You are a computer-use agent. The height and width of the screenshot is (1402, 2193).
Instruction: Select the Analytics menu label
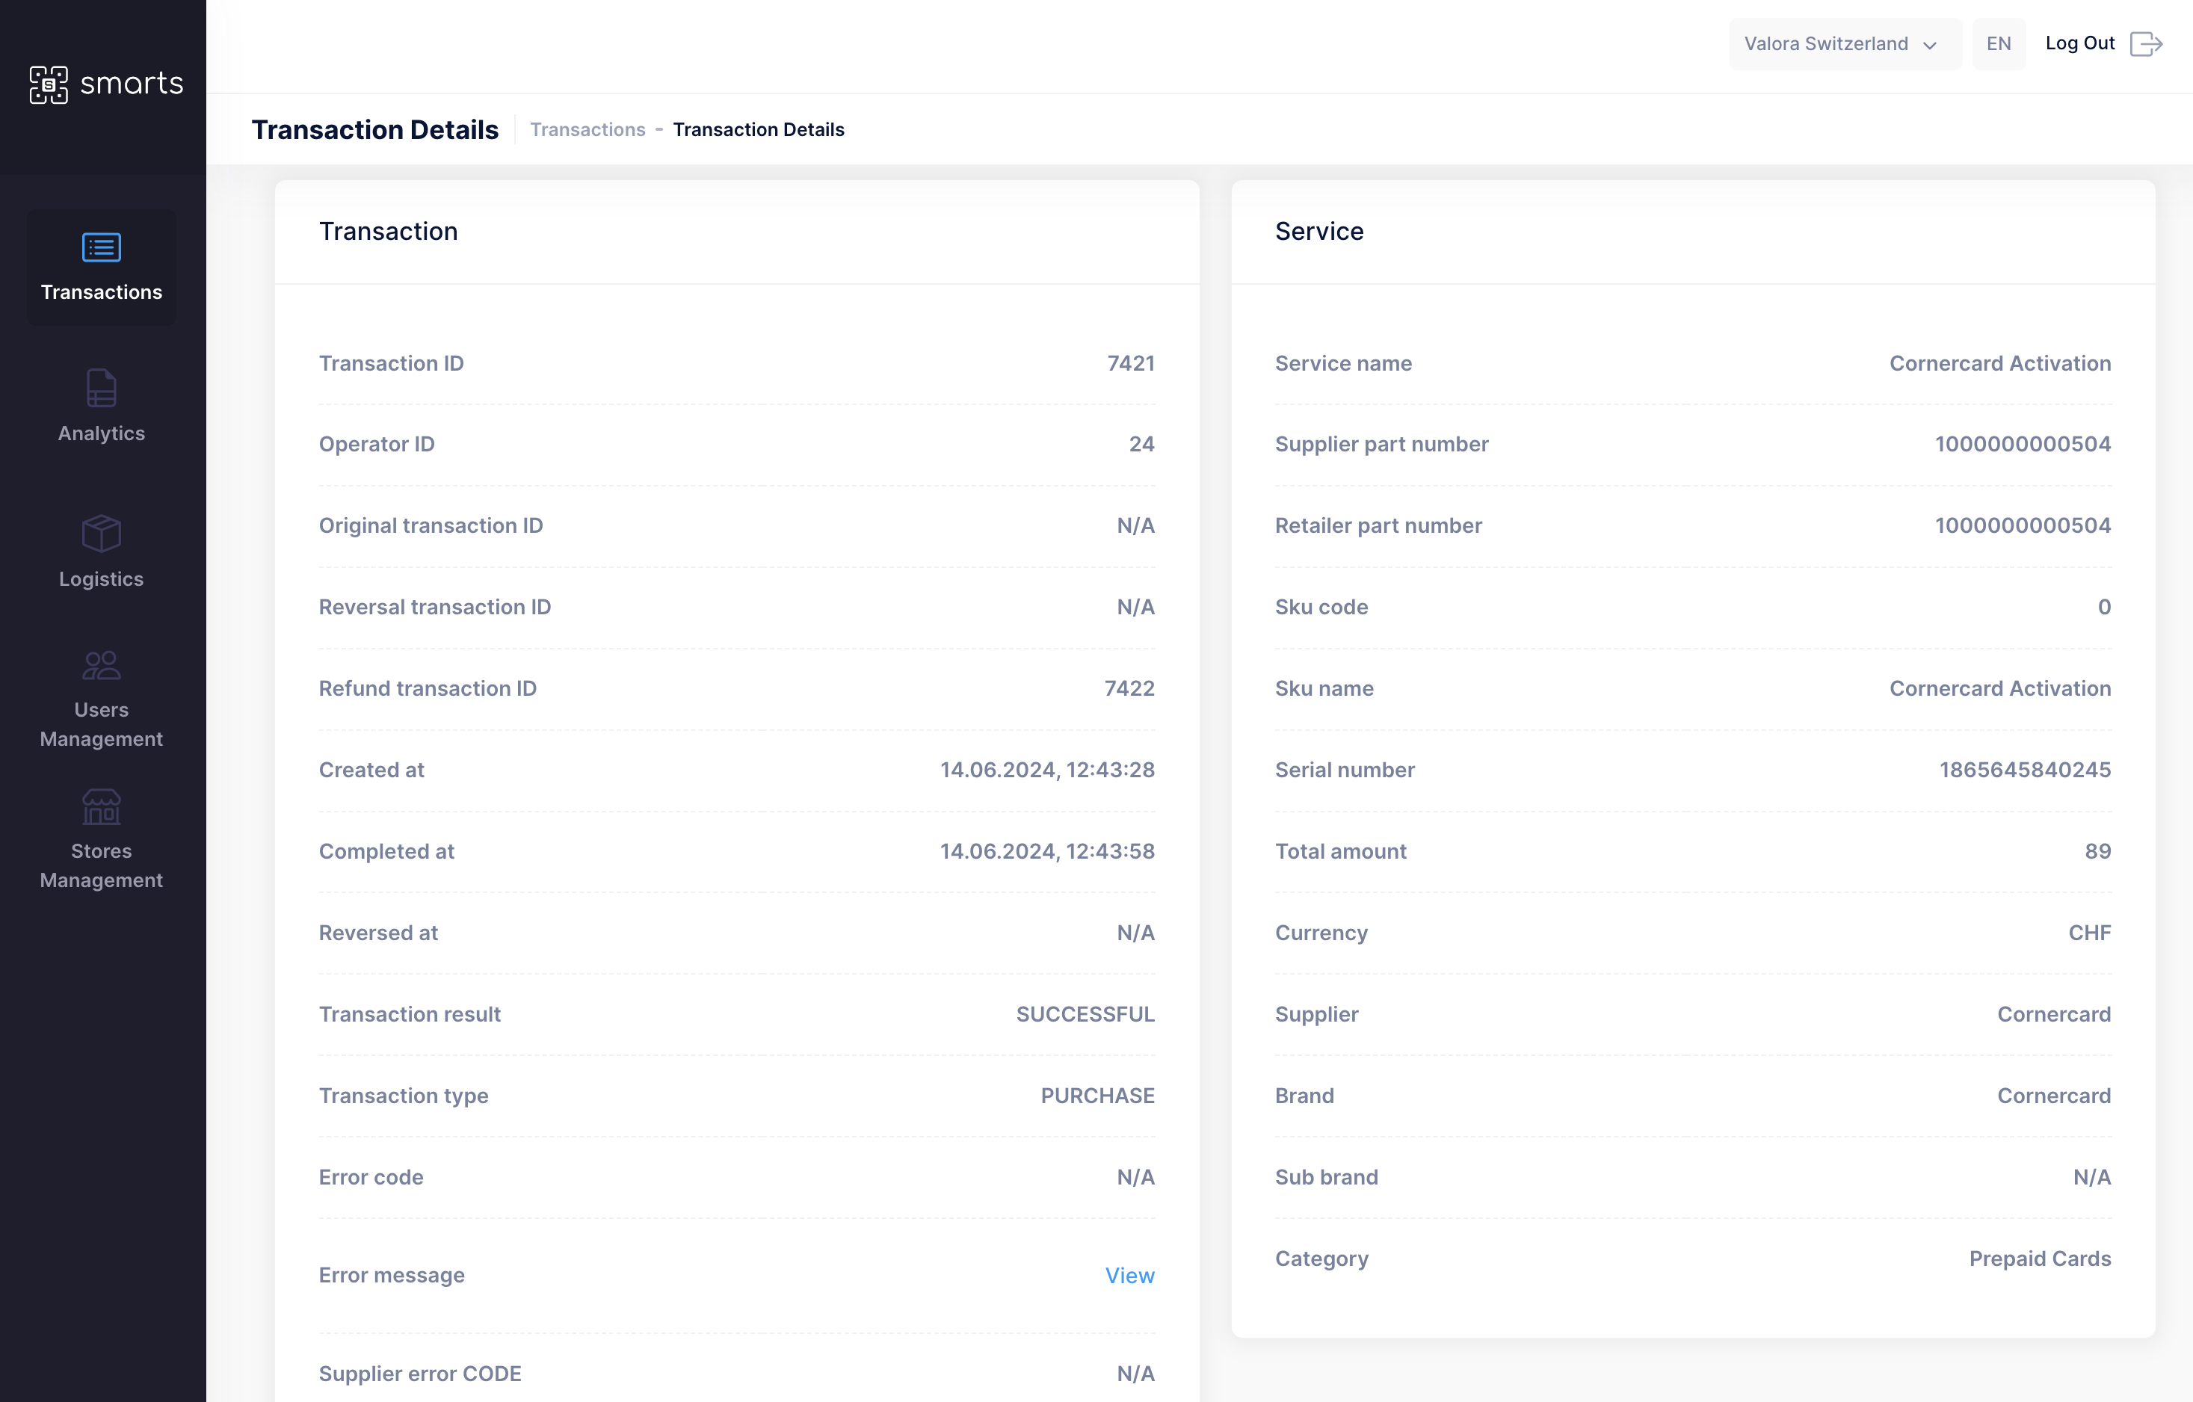click(101, 433)
